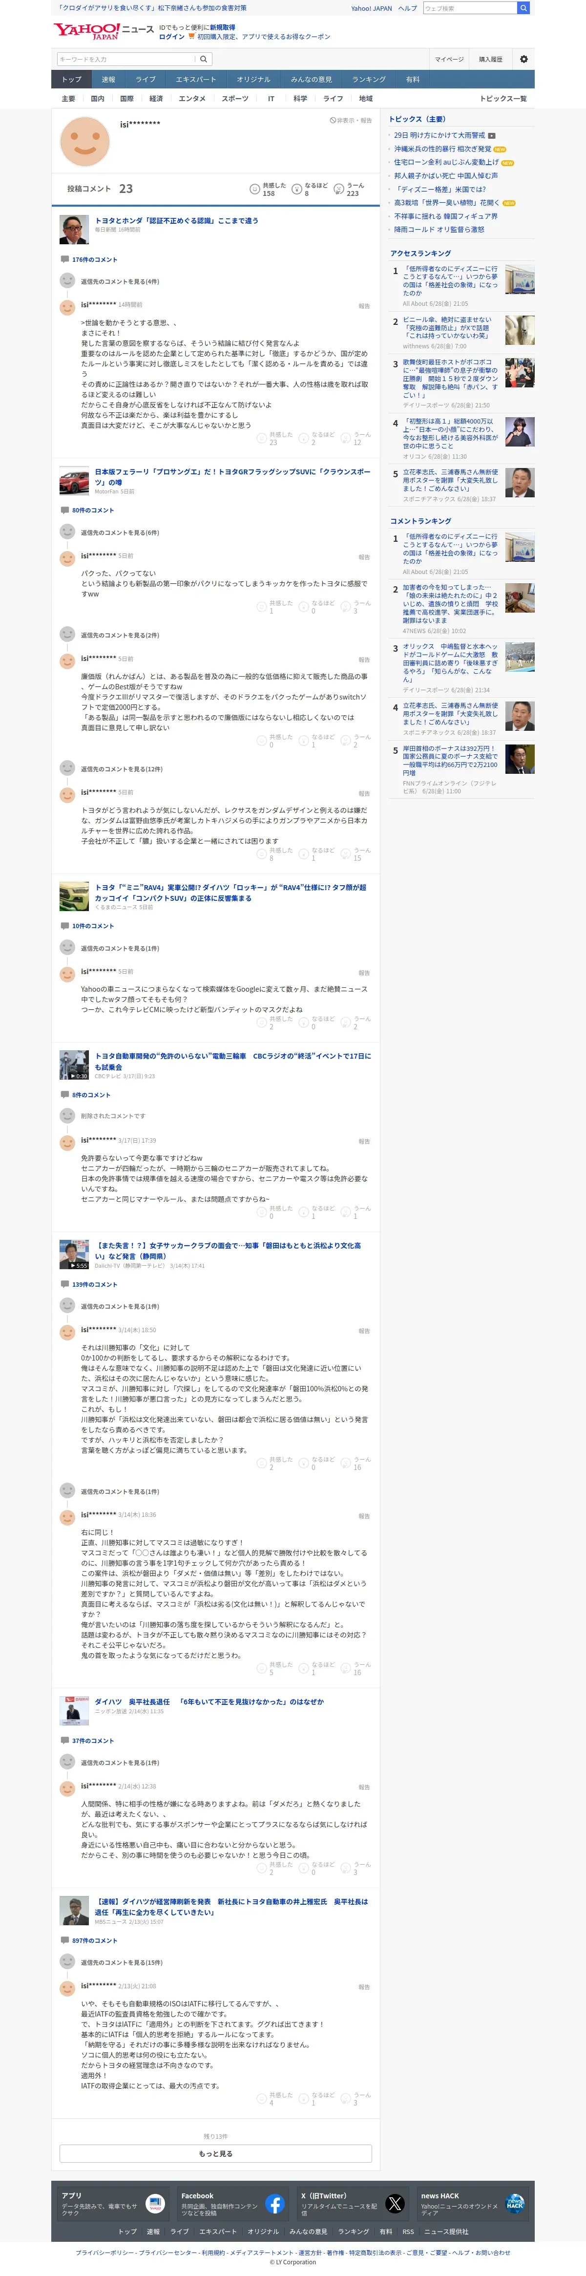Click RSS link in footer navigation

click(x=407, y=2231)
